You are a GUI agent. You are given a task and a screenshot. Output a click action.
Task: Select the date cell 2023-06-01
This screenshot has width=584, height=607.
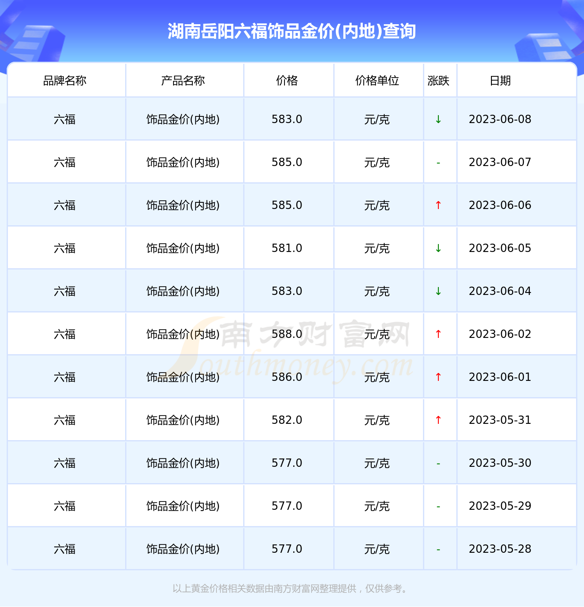[500, 377]
